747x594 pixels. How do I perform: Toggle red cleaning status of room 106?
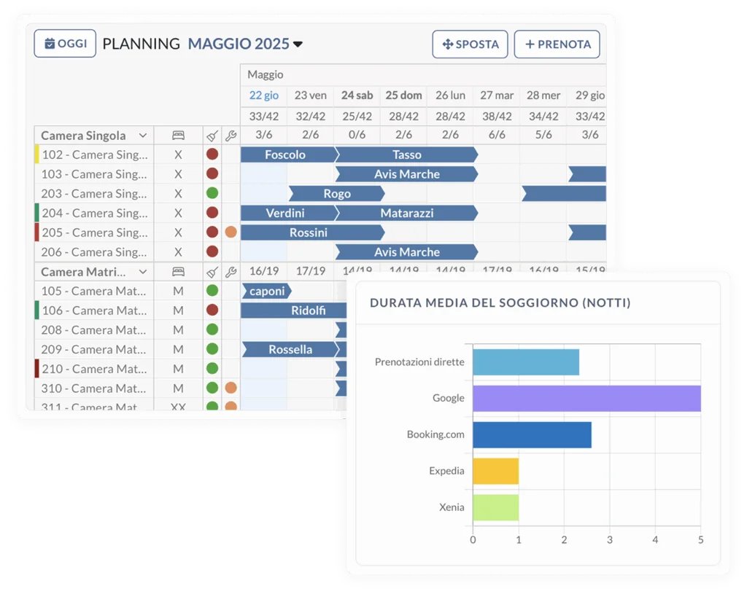pyautogui.click(x=212, y=310)
